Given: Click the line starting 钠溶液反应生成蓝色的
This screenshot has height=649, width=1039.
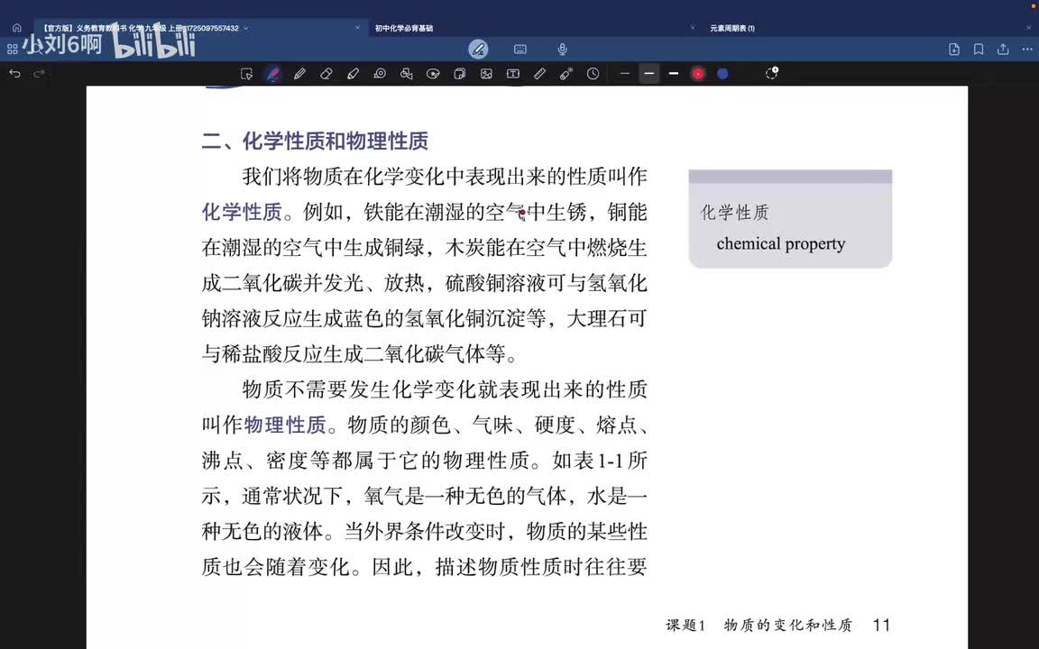Looking at the screenshot, I should pos(424,318).
